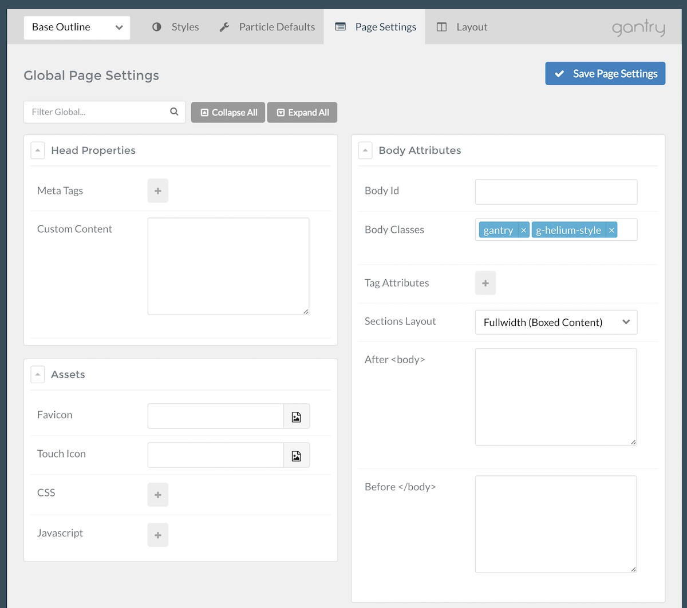687x608 pixels.
Task: Remove the g-helium-style body class tag
Action: [x=611, y=230]
